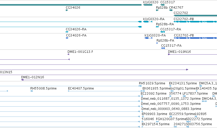Click the CG34026-PA protein label

click(76, 35)
